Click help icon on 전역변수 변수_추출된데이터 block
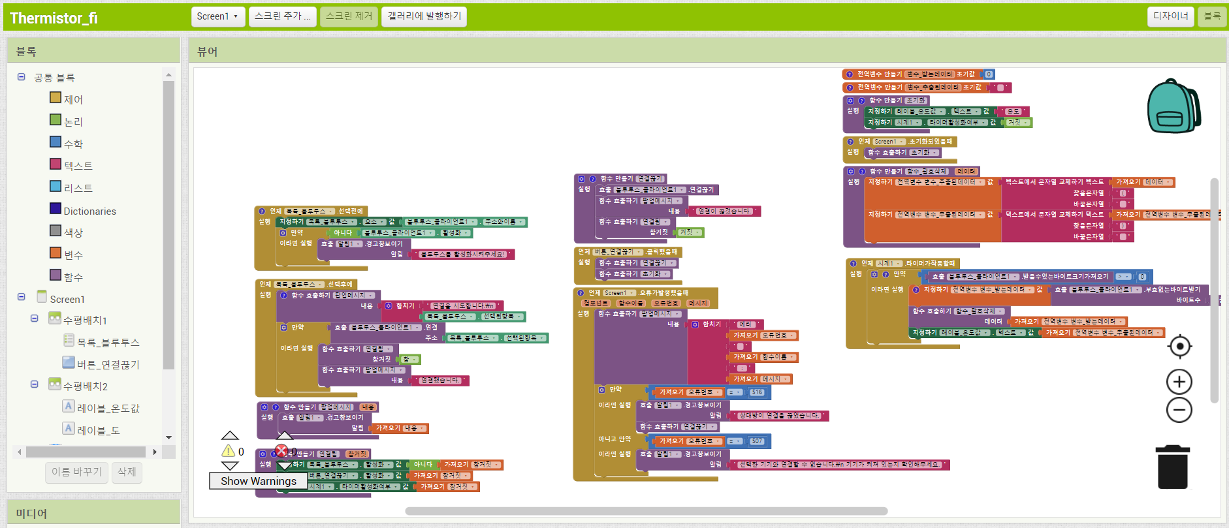Viewport: 1229px width, 528px height. [850, 87]
